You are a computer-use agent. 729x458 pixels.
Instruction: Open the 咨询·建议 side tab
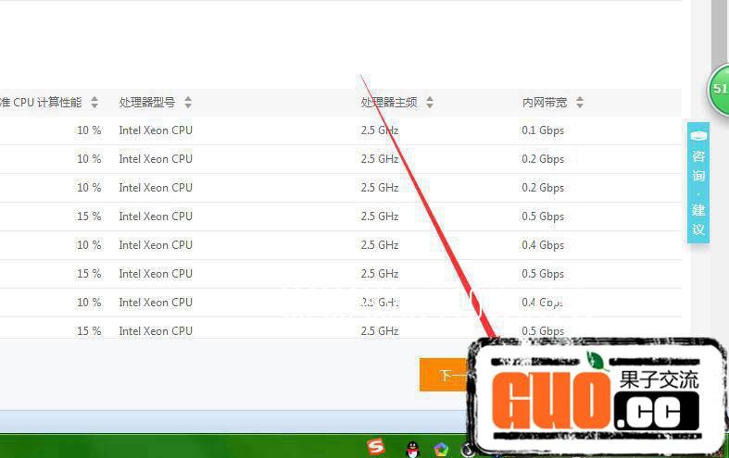(698, 192)
